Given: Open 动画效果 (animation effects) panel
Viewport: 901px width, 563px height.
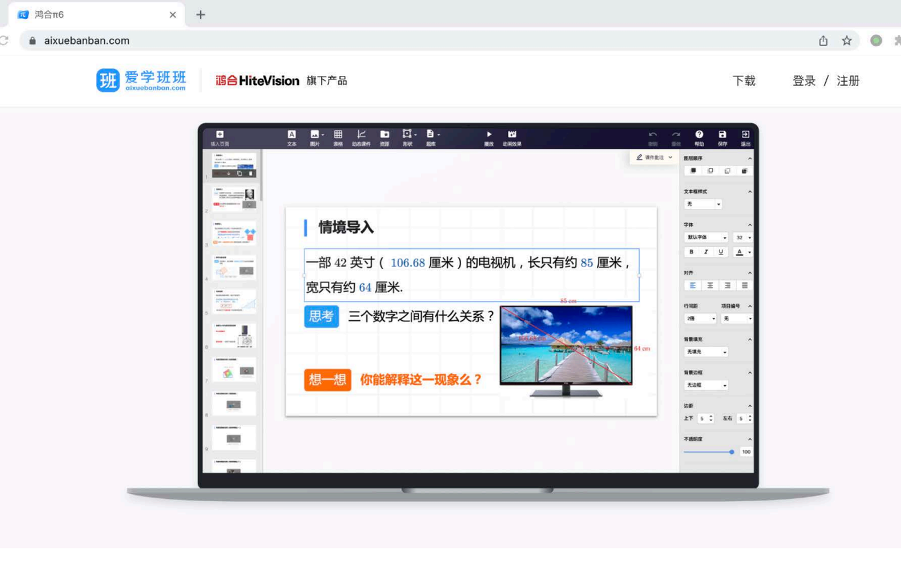Looking at the screenshot, I should tap(511, 137).
